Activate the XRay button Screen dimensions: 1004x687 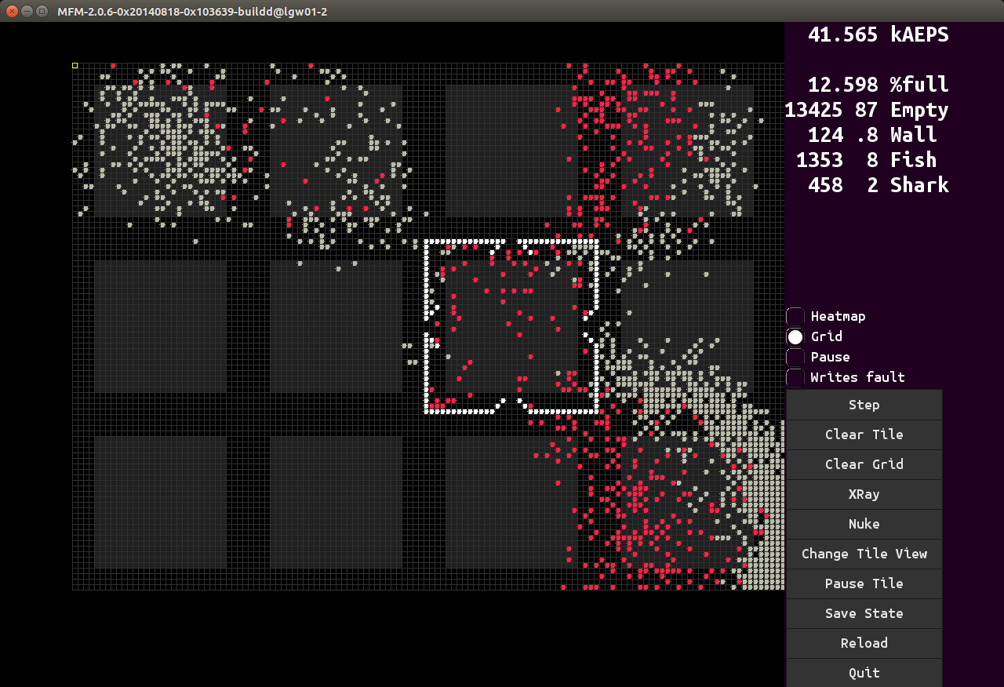point(864,494)
